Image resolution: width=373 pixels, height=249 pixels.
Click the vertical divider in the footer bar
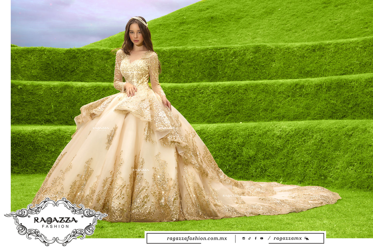[235, 238]
